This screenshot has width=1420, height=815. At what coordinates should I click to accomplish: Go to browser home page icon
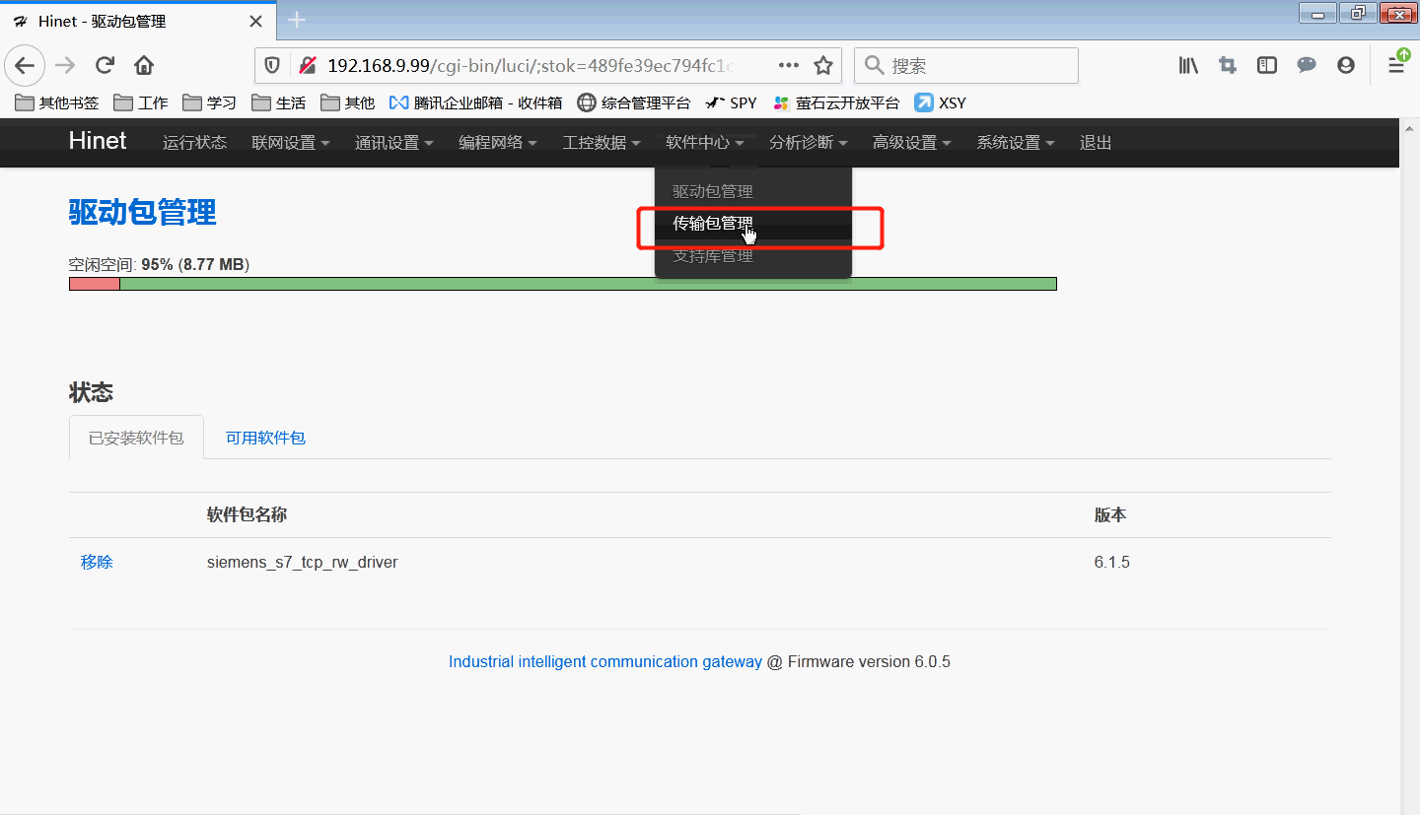(144, 66)
